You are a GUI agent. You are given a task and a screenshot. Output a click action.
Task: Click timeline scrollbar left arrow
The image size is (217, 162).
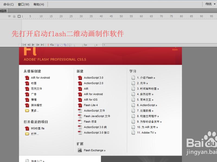104,45
